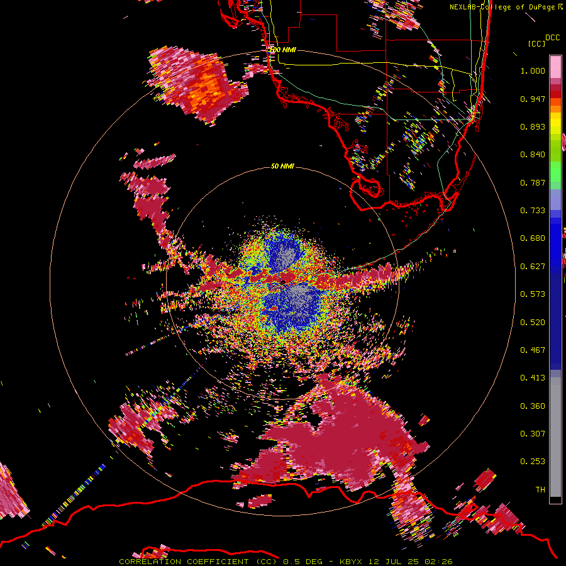Select the 0.627 scale value

point(533,267)
